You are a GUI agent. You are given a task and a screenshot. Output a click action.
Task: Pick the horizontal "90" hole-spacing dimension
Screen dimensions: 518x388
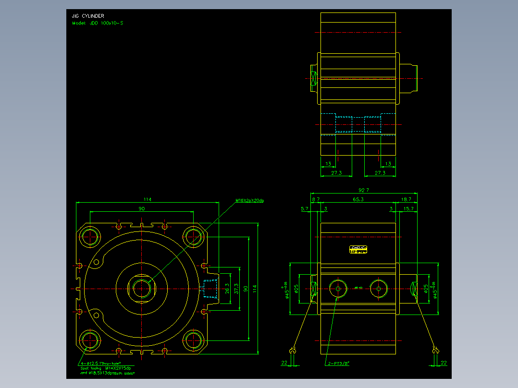click(x=142, y=209)
